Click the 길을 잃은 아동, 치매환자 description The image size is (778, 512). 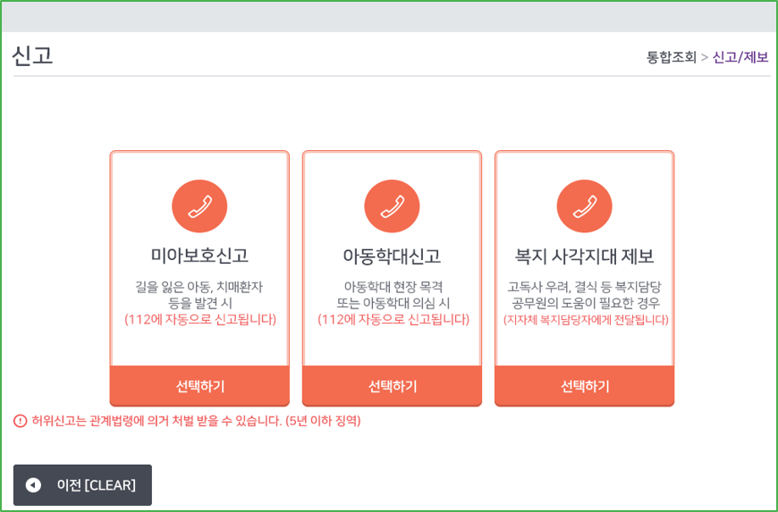199,287
